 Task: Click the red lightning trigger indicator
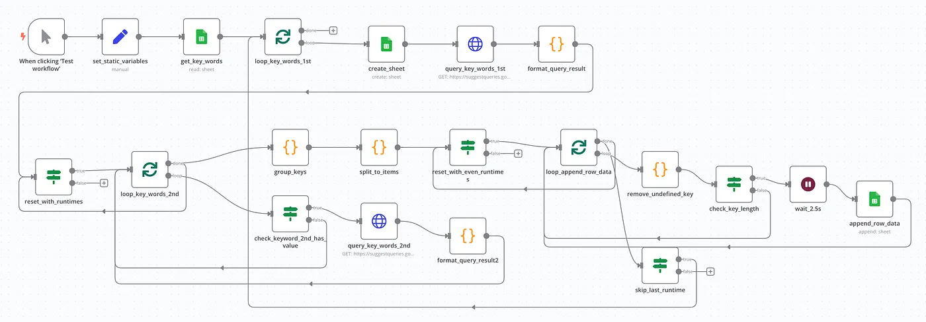pyautogui.click(x=22, y=37)
